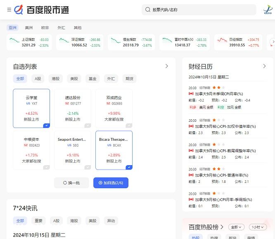
Task: Click the 云学堂 +4.52% percentage
Action: tap(31, 113)
